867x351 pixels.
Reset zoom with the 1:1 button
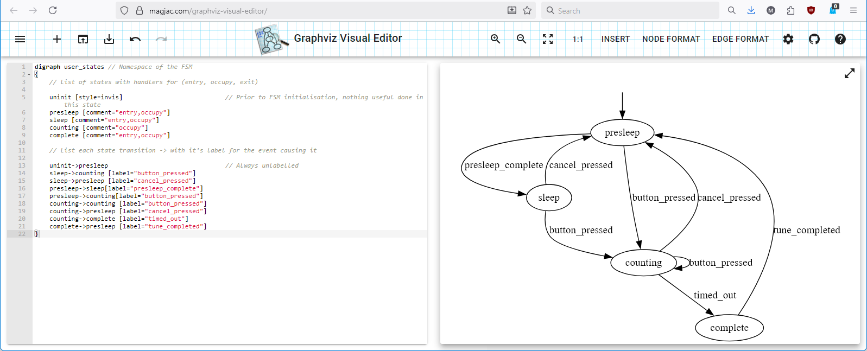pos(578,39)
